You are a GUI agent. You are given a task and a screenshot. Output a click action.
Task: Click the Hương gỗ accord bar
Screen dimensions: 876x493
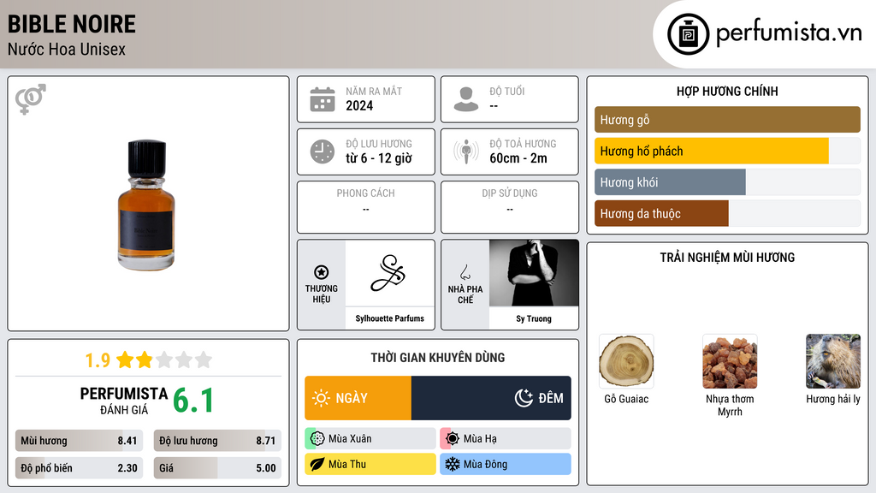(x=727, y=120)
